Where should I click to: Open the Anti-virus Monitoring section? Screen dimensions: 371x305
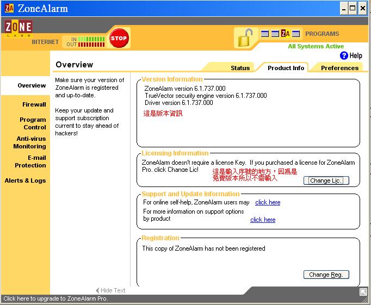[x=29, y=142]
